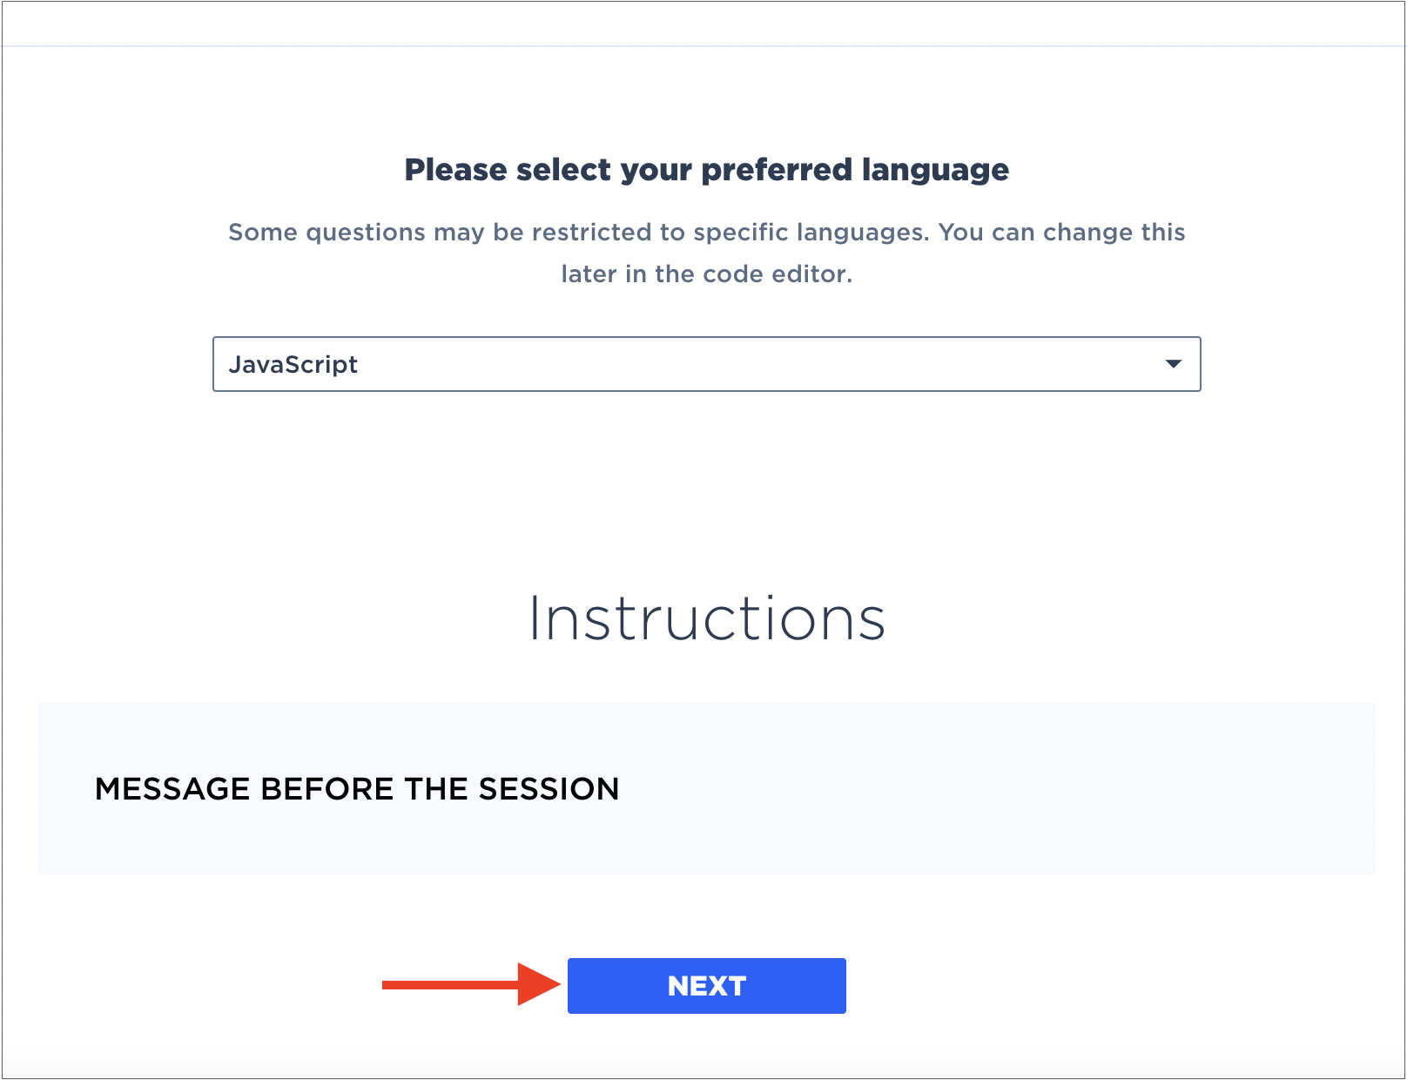Click the Instructions heading
This screenshot has height=1080, width=1407.
coord(706,618)
